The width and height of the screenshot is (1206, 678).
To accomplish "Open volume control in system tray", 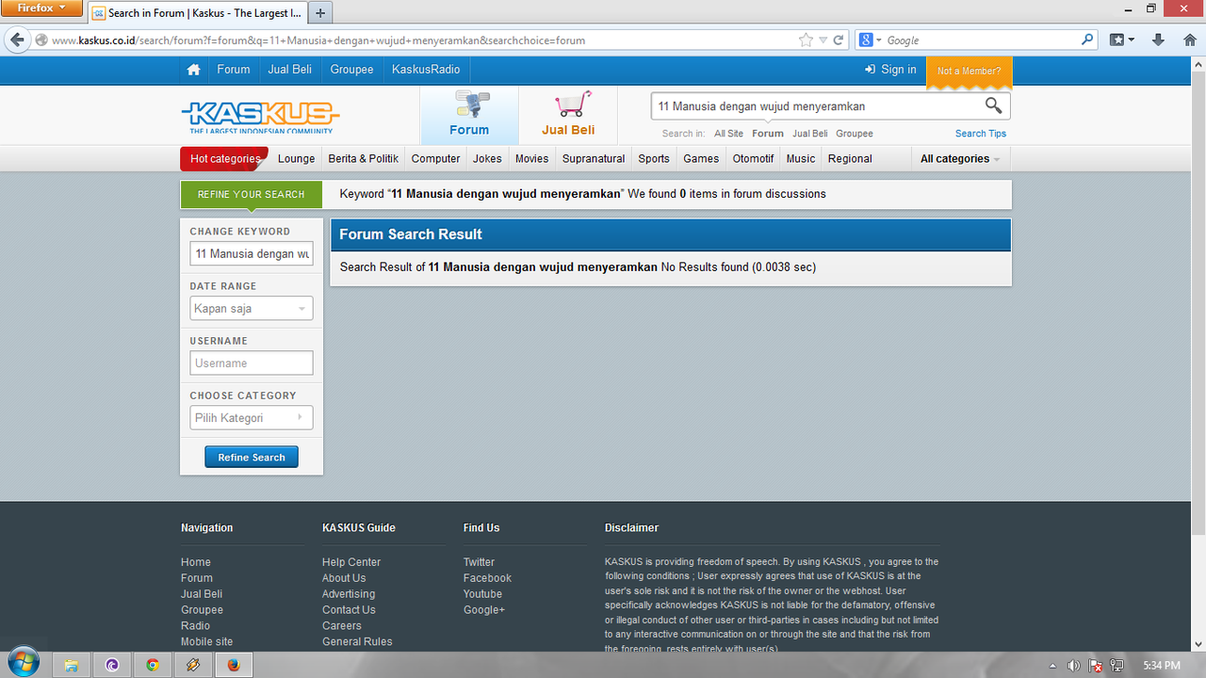I will (x=1073, y=666).
